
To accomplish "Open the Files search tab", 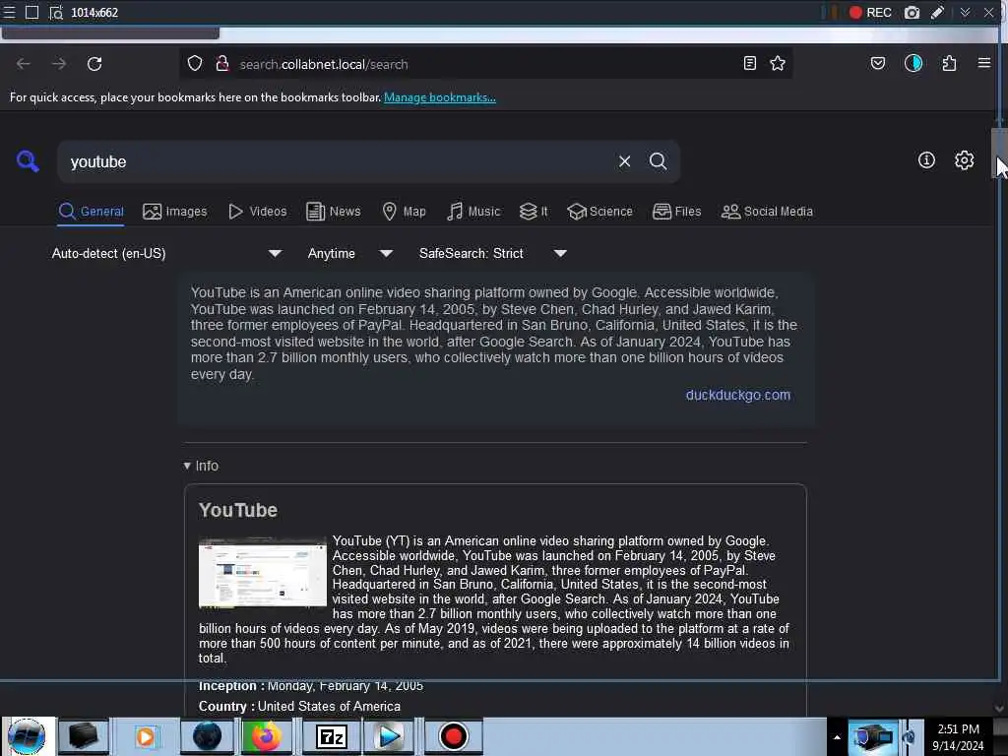I will 676,212.
